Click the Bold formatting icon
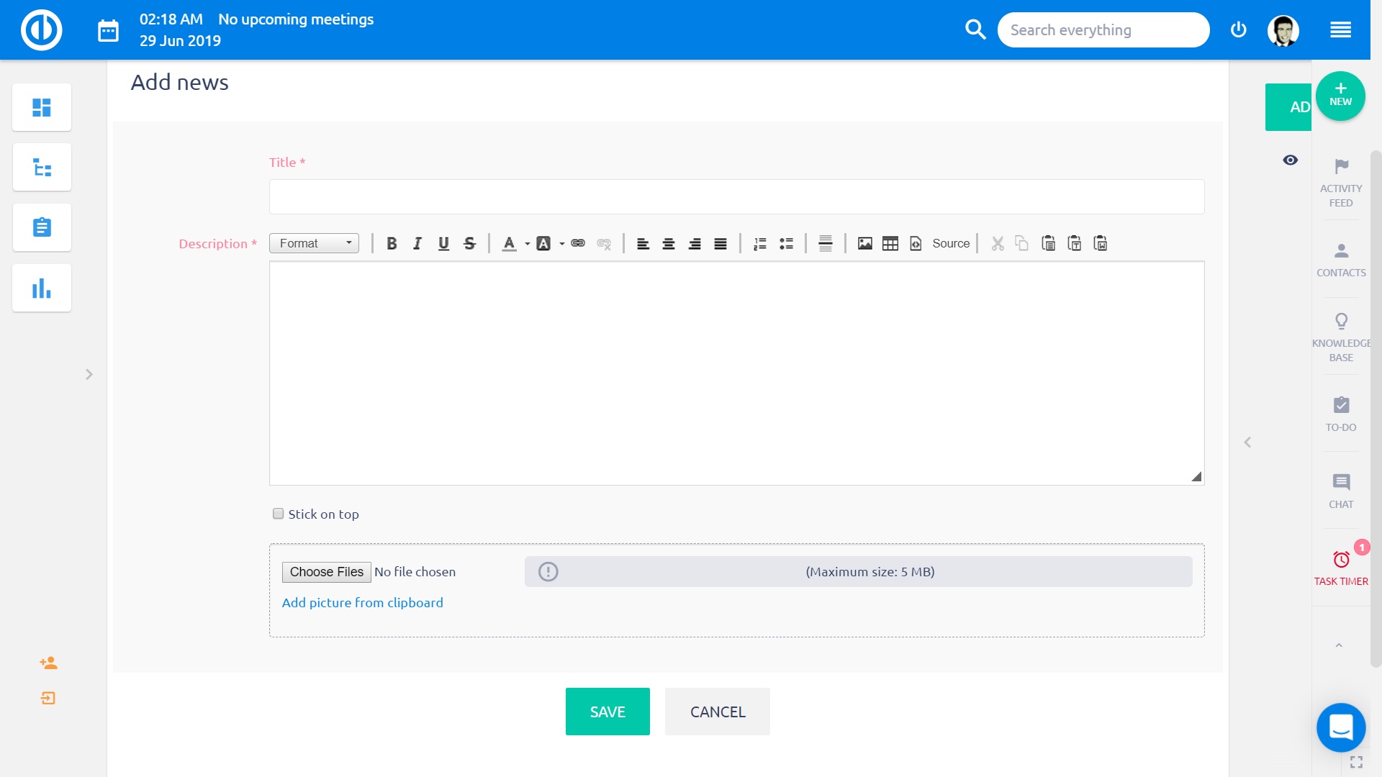This screenshot has height=777, width=1382. click(x=392, y=244)
